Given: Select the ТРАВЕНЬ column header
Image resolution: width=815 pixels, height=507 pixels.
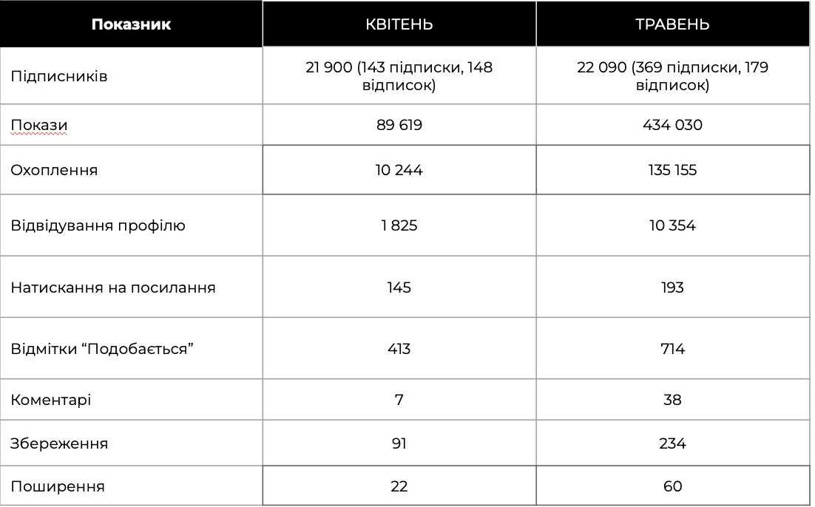Looking at the screenshot, I should coord(672,24).
